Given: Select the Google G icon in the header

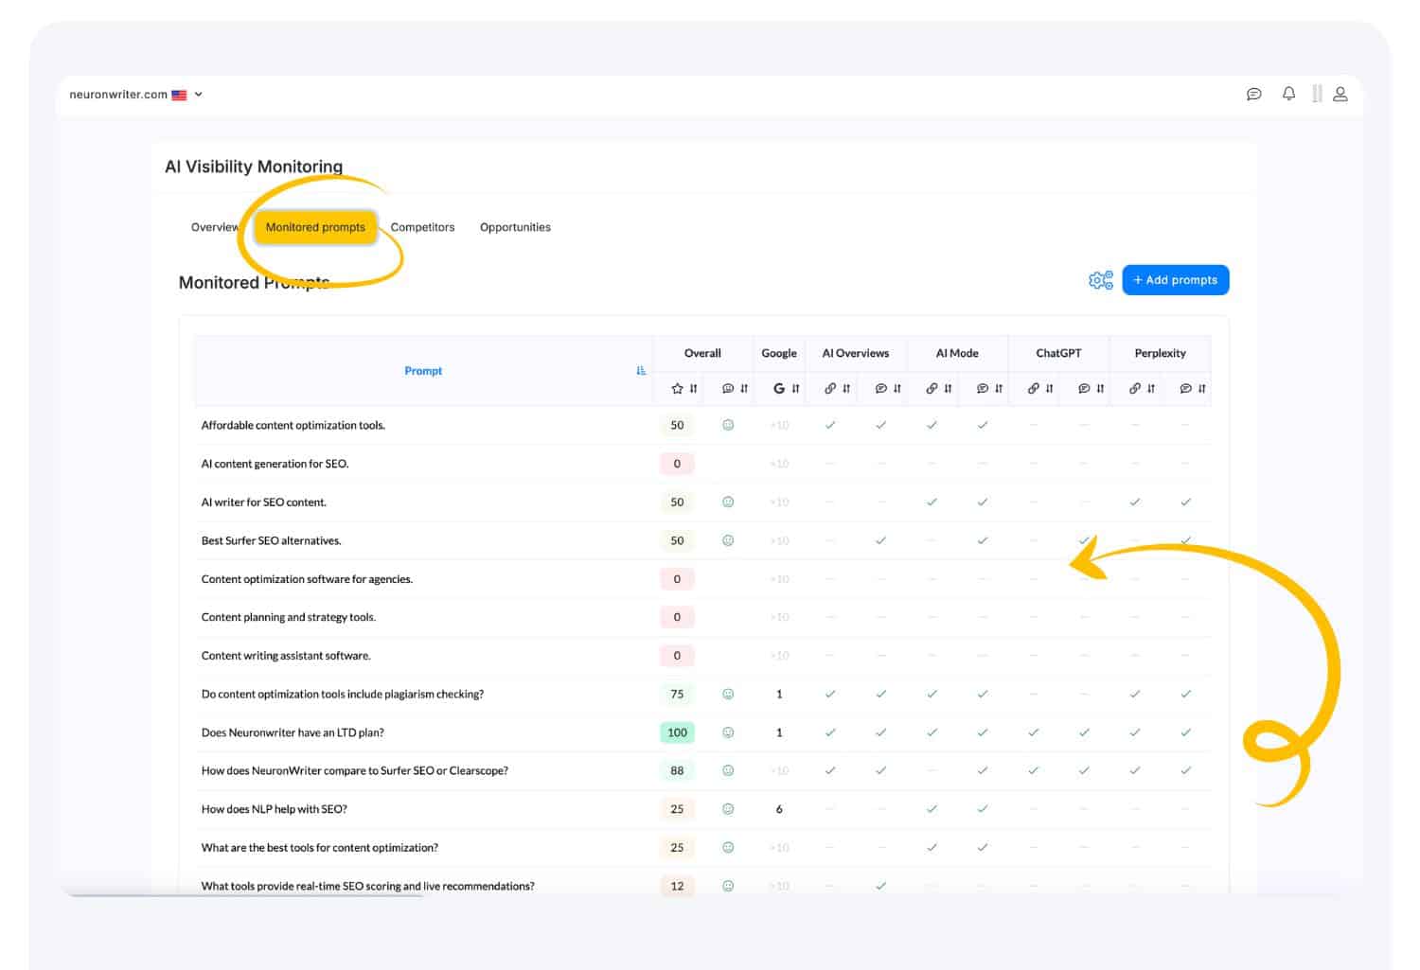Looking at the screenshot, I should pos(776,388).
